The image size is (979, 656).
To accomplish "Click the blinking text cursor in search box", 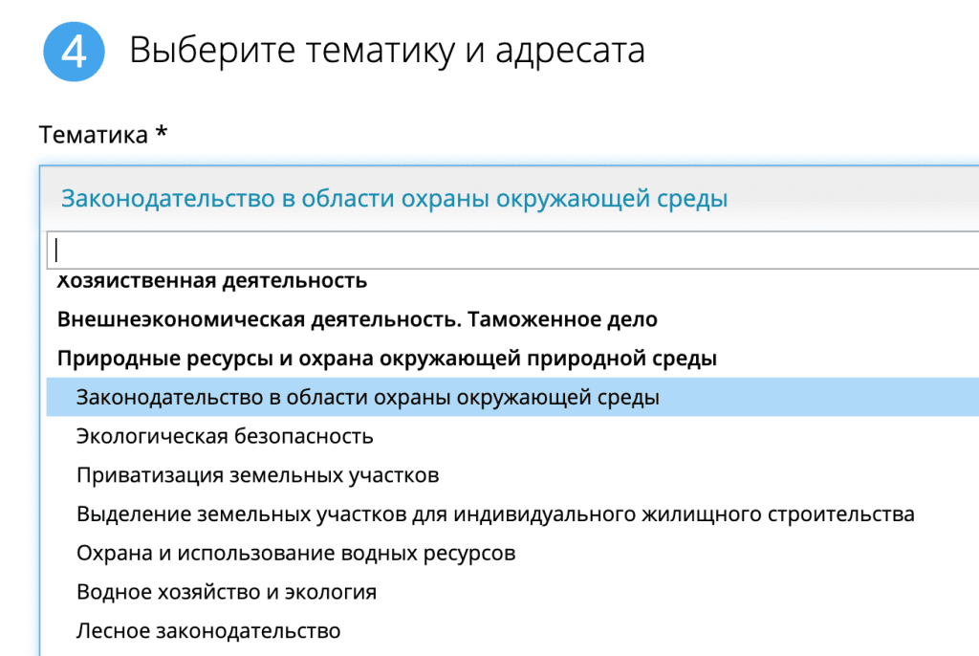I will click(x=57, y=251).
